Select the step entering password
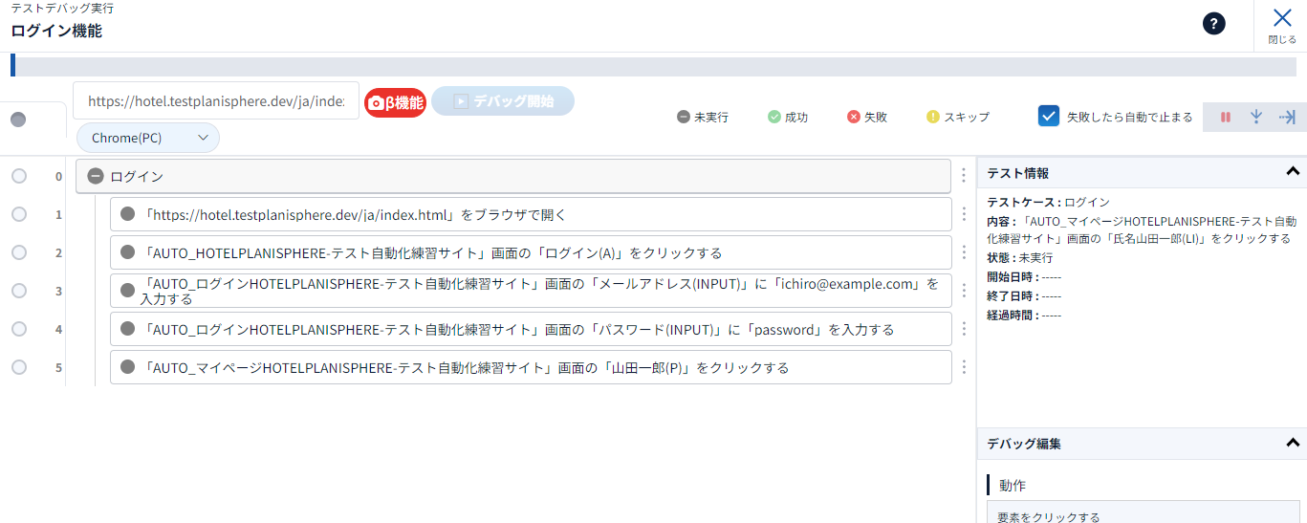Viewport: 1307px width, 523px height. (x=531, y=329)
